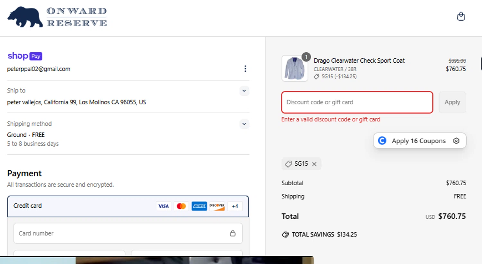Image resolution: width=482 pixels, height=264 pixels.
Task: Click the Visa card icon
Action: [164, 206]
